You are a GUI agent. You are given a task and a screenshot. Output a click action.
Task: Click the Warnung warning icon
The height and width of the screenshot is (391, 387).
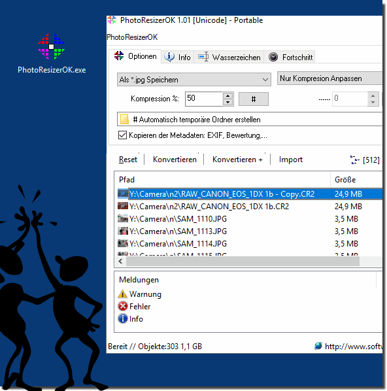coord(122,294)
